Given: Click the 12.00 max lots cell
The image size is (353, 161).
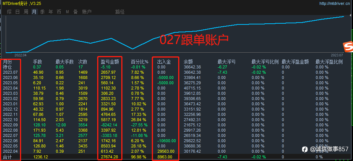Looking at the screenshot, I should click(61, 125).
